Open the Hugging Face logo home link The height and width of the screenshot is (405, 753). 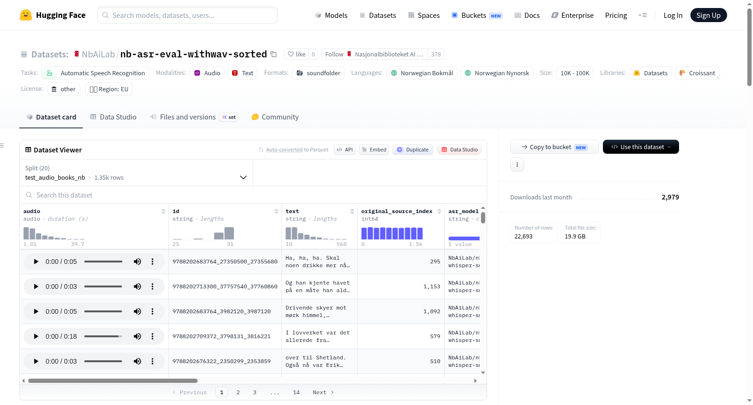pyautogui.click(x=53, y=15)
